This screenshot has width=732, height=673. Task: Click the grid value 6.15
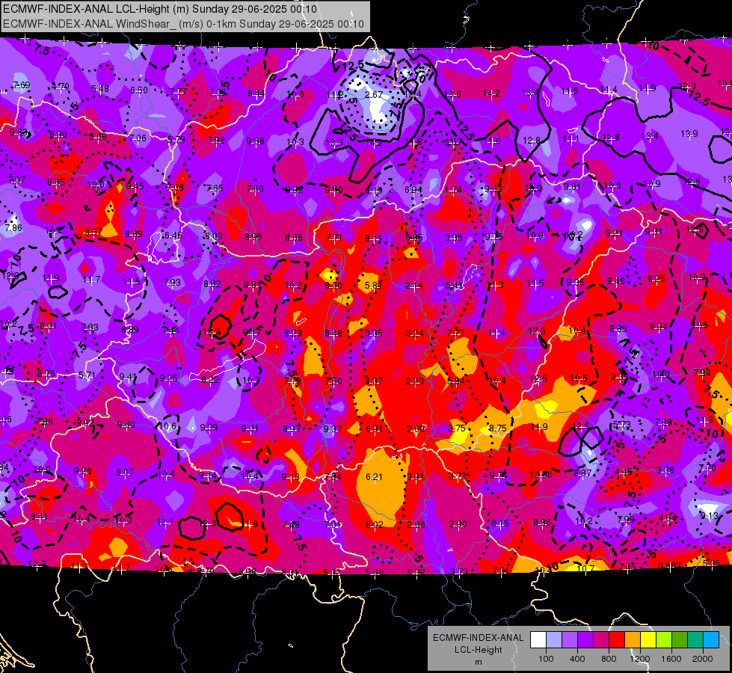click(499, 523)
